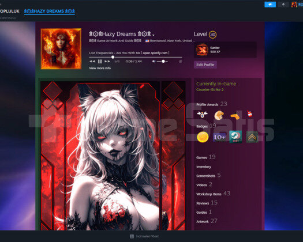Screen dimensions: 303x242
Task: Open the account avatar in top bar
Action: tap(294, 5)
